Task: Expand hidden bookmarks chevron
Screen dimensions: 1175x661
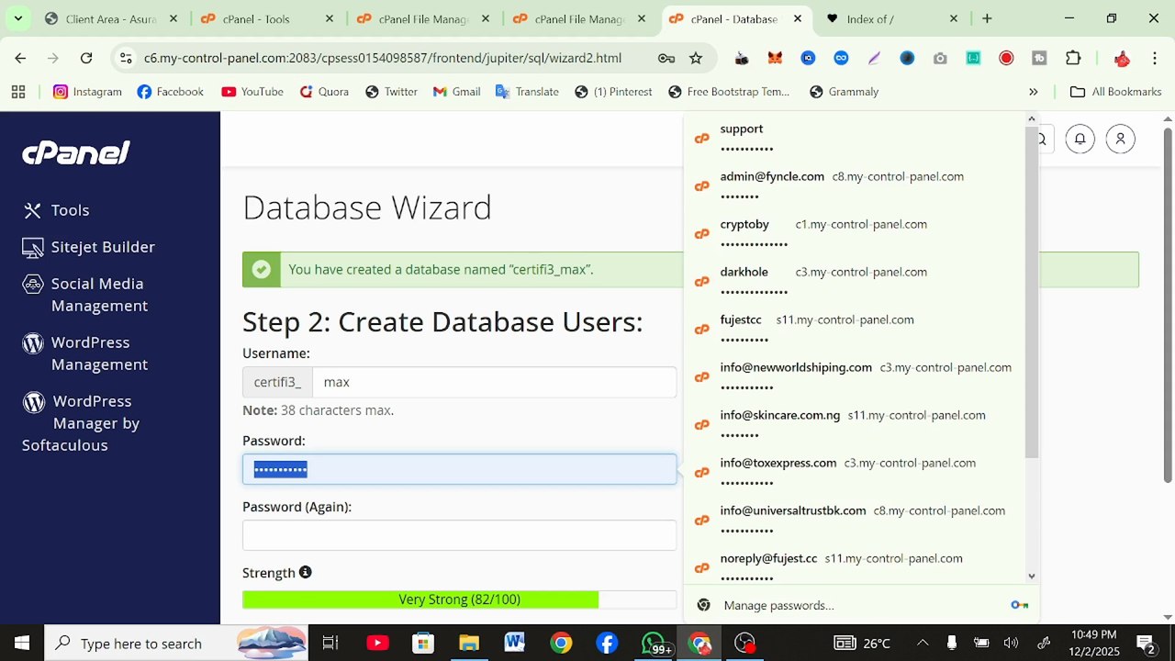Action: [x=1034, y=92]
